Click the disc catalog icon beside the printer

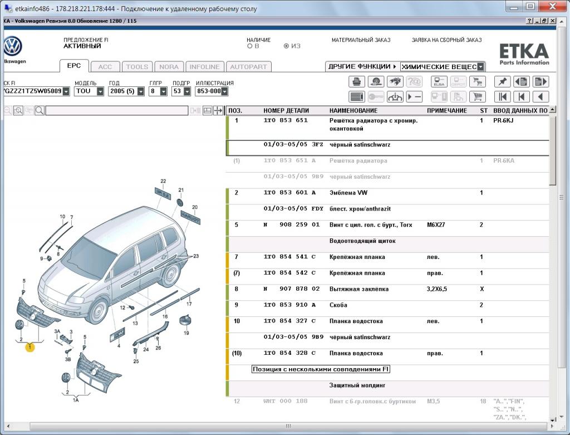376,81
